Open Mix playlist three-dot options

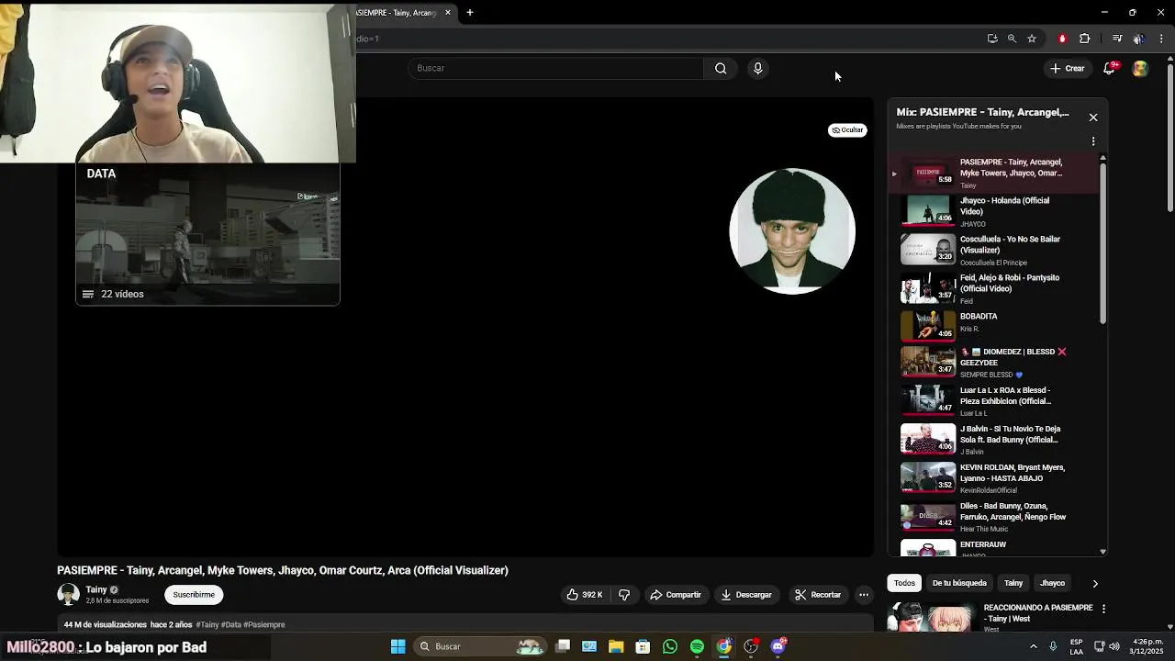tap(1093, 141)
